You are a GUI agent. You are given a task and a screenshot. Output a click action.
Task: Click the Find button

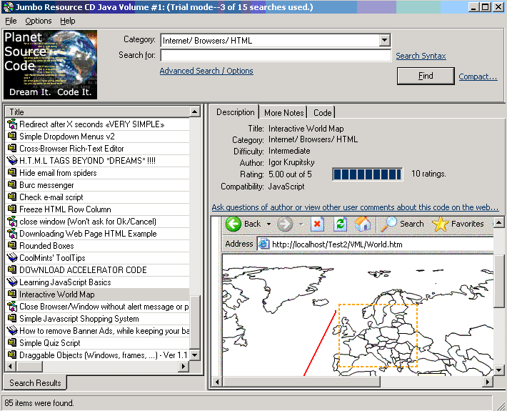[x=426, y=76]
